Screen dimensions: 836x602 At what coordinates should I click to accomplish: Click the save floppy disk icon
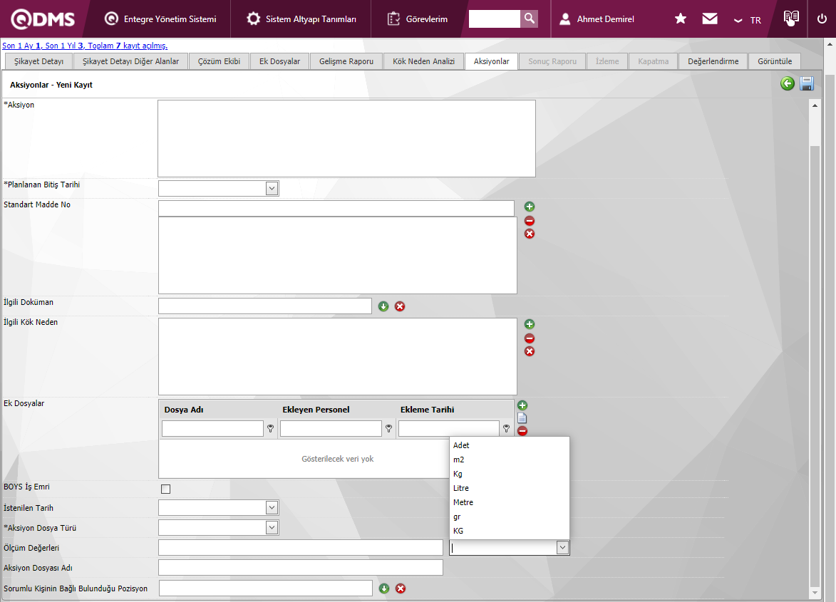click(807, 84)
